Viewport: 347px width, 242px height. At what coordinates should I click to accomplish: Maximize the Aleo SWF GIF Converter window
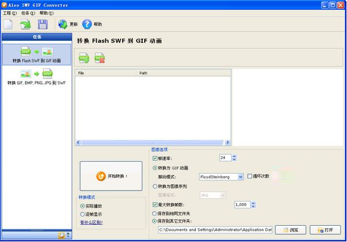click(x=333, y=5)
